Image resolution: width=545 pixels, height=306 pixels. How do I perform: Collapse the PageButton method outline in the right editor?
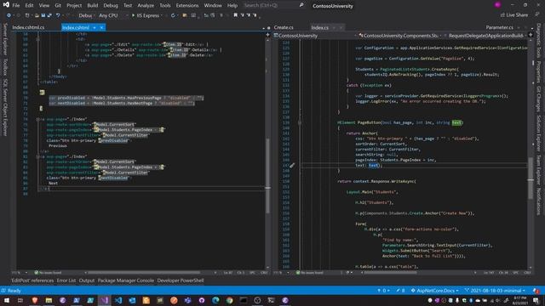[x=300, y=122]
